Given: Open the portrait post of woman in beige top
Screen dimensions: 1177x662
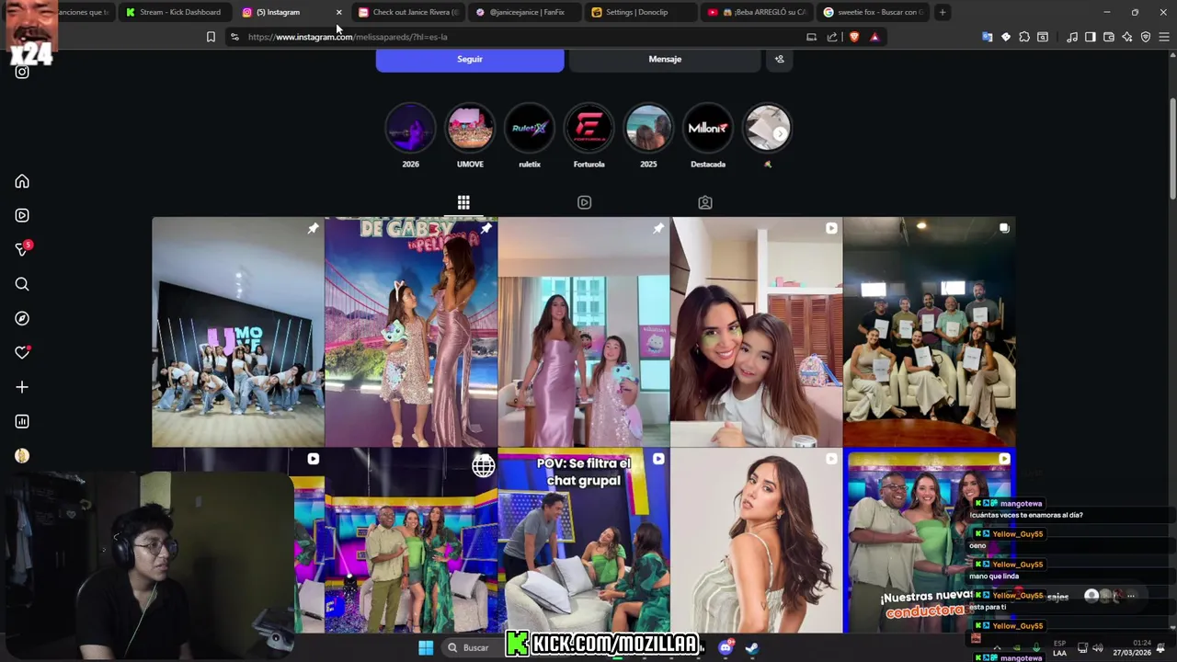Looking at the screenshot, I should click(757, 541).
